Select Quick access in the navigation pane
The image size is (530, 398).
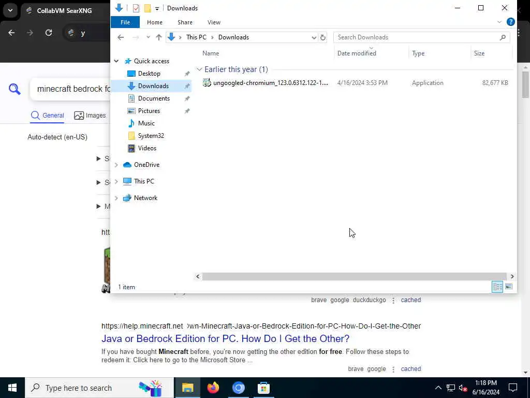tap(152, 61)
